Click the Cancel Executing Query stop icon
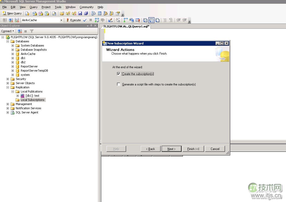The width and height of the screenshot is (286, 202). (x=91, y=20)
